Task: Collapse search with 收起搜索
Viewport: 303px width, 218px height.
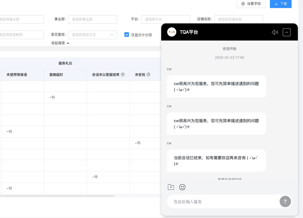Action: (x=60, y=43)
